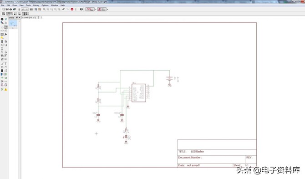Save the schematic with disk icon
305x179 pixels.
[x=7, y=9]
